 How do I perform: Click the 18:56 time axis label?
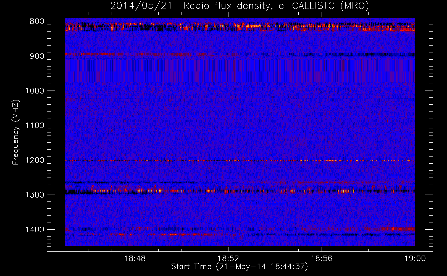322,259
